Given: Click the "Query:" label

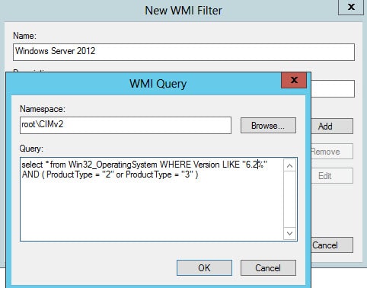Looking at the screenshot, I should pos(31,149).
